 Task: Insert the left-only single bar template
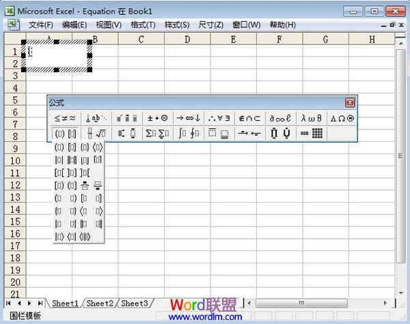(59, 224)
